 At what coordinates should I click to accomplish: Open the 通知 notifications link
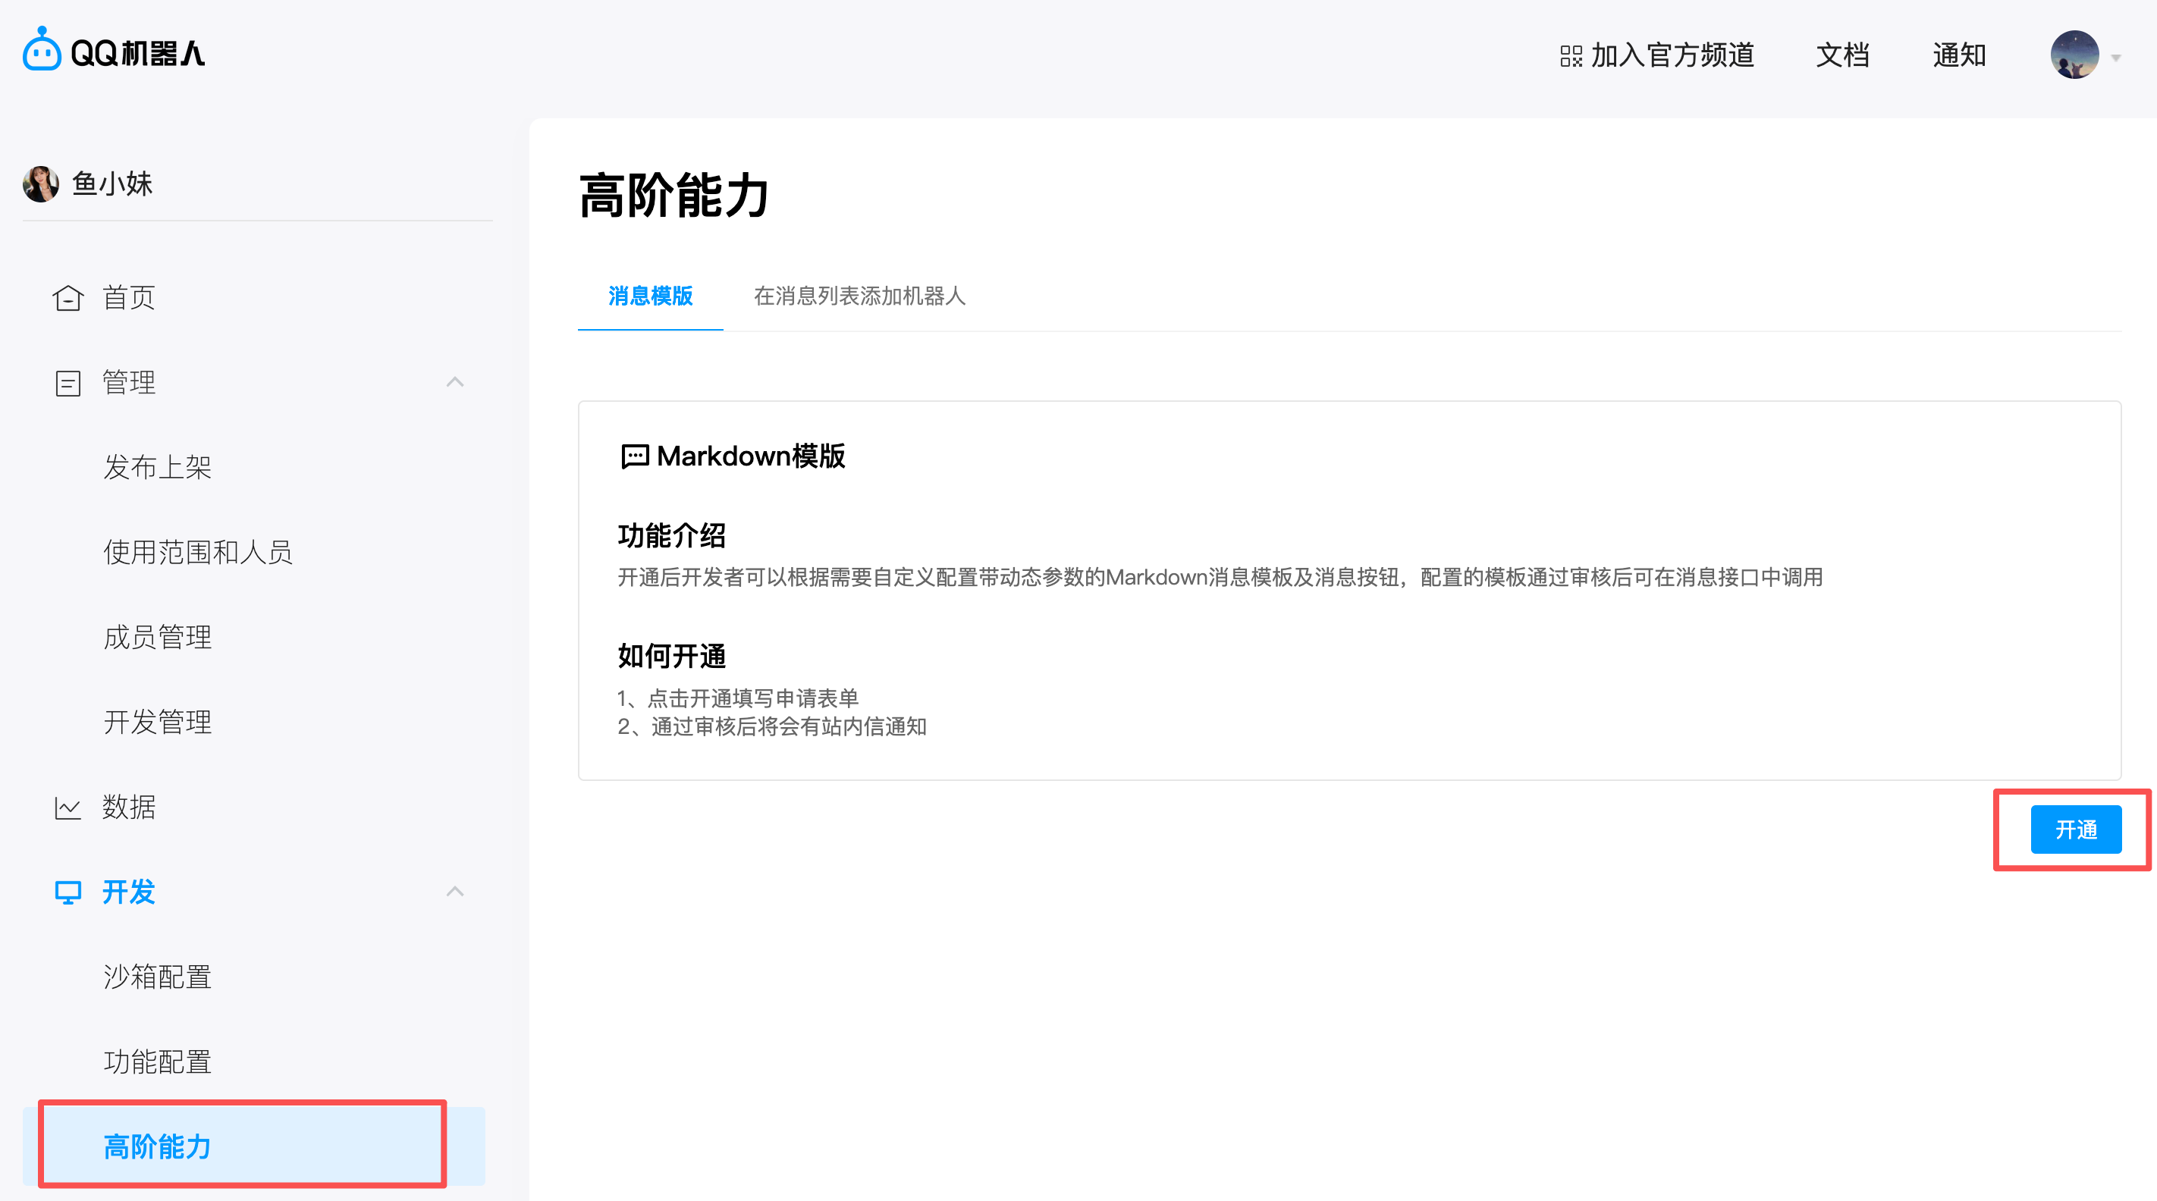1958,55
